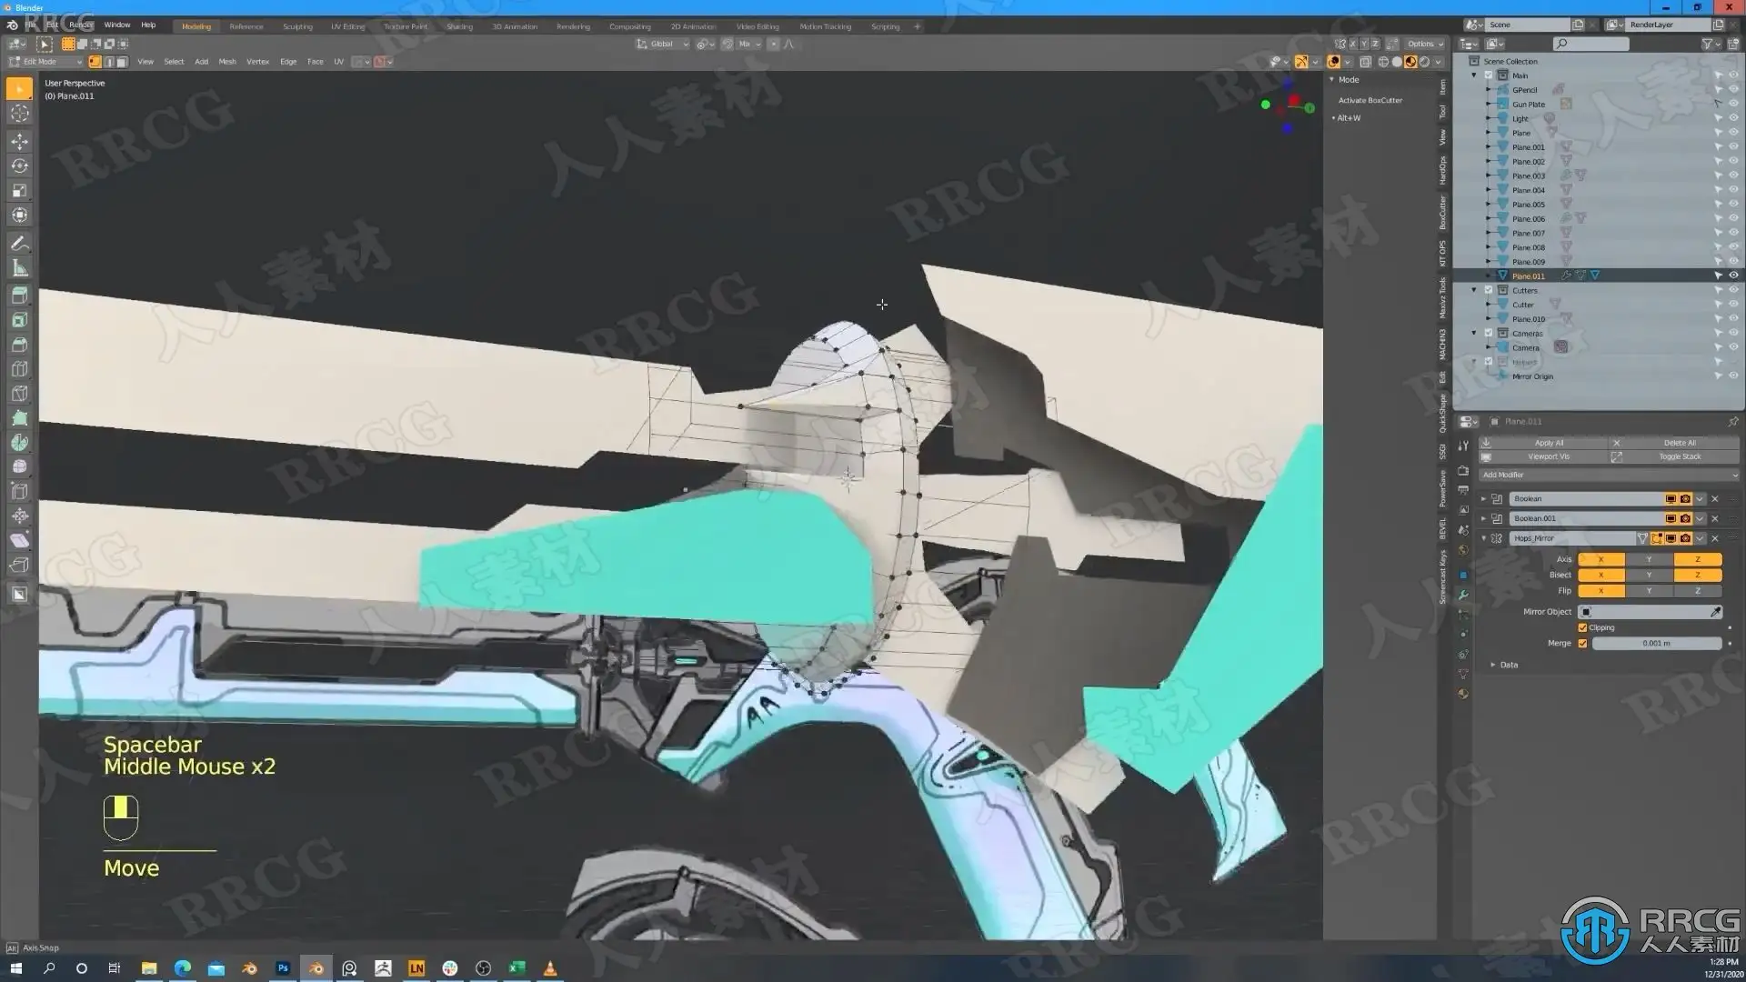The height and width of the screenshot is (982, 1746).
Task: Remove the Boolean.001 modifier with X
Action: tap(1715, 518)
